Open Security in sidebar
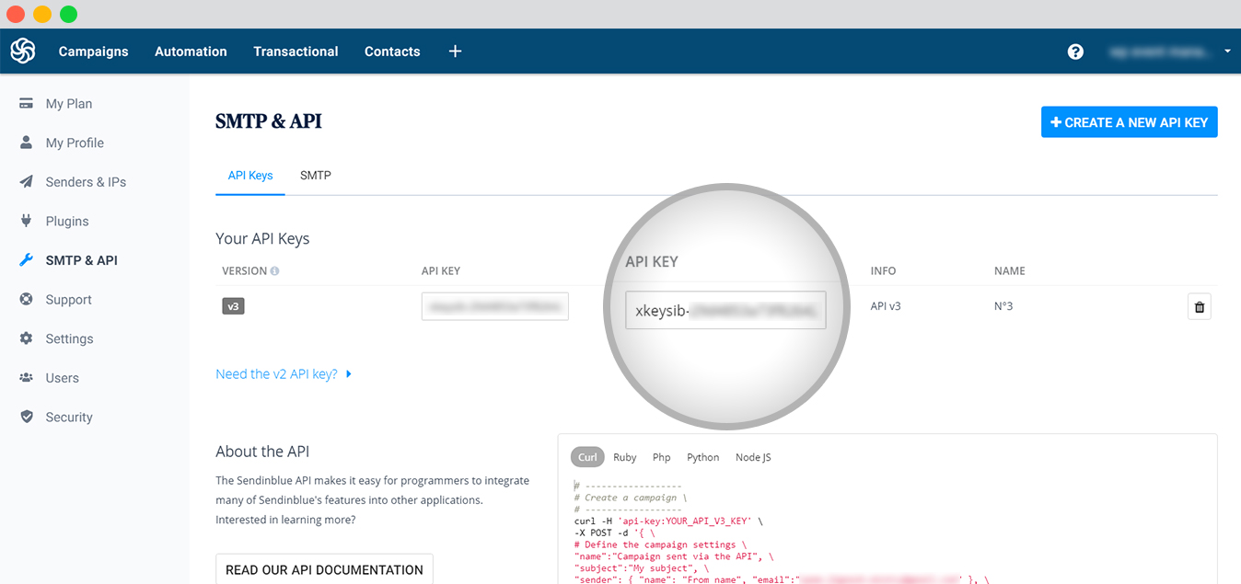The width and height of the screenshot is (1241, 584). [x=69, y=417]
